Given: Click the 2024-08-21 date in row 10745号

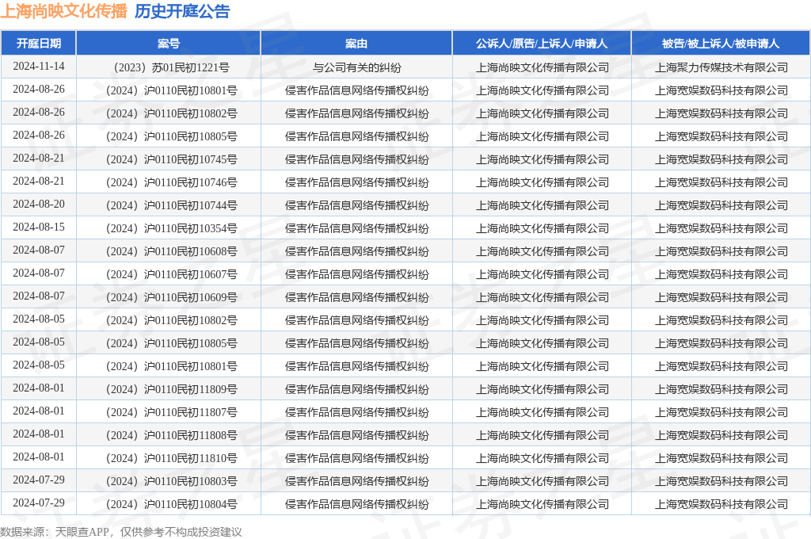Looking at the screenshot, I should pyautogui.click(x=39, y=158).
